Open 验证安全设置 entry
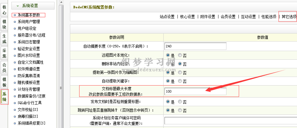Screen dimensions: 297x128 click(29, 49)
